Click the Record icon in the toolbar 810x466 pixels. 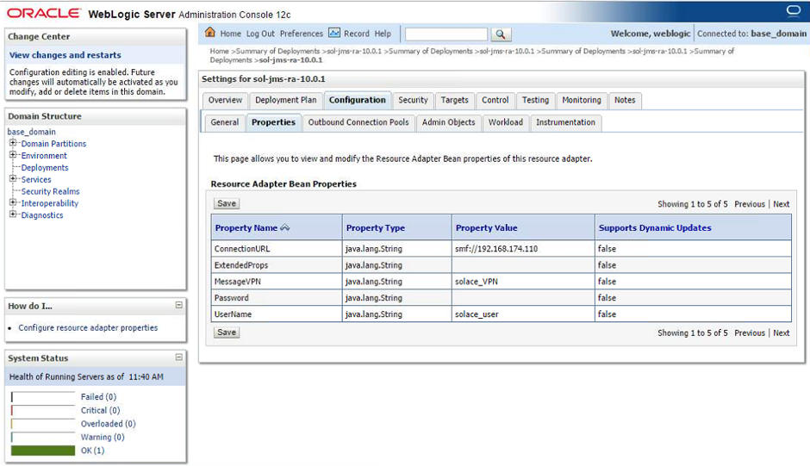[334, 34]
